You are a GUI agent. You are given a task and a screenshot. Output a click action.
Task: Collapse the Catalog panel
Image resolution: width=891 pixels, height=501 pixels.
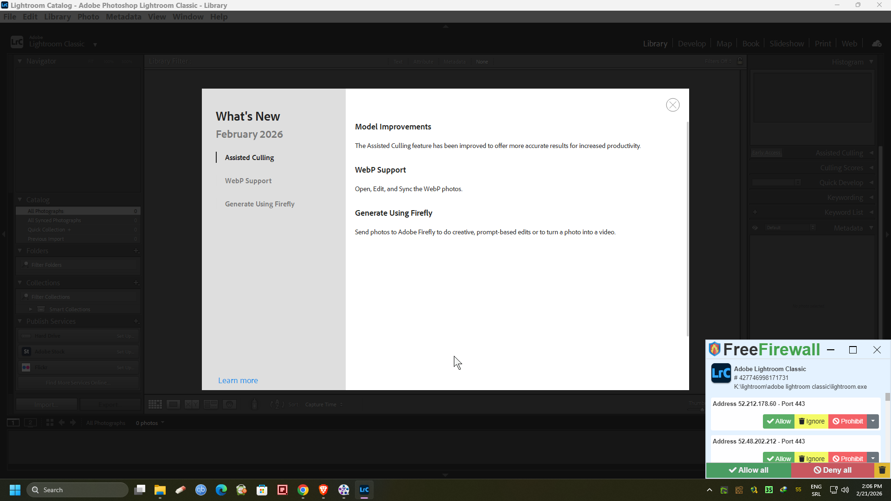(19, 199)
